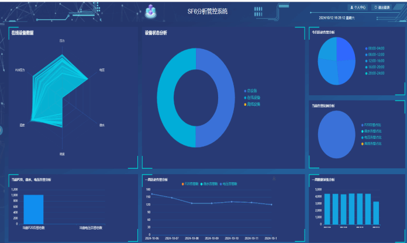Click the 2024-10-08 point on line chart
This screenshot has height=243, width=407.
click(x=192, y=203)
